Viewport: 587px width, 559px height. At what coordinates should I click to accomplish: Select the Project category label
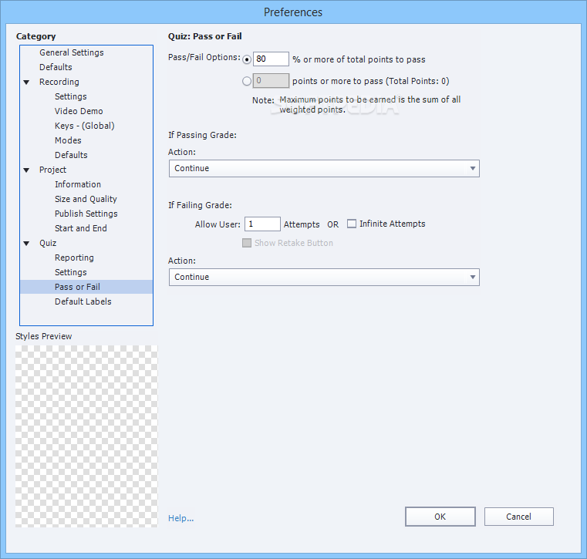point(52,170)
